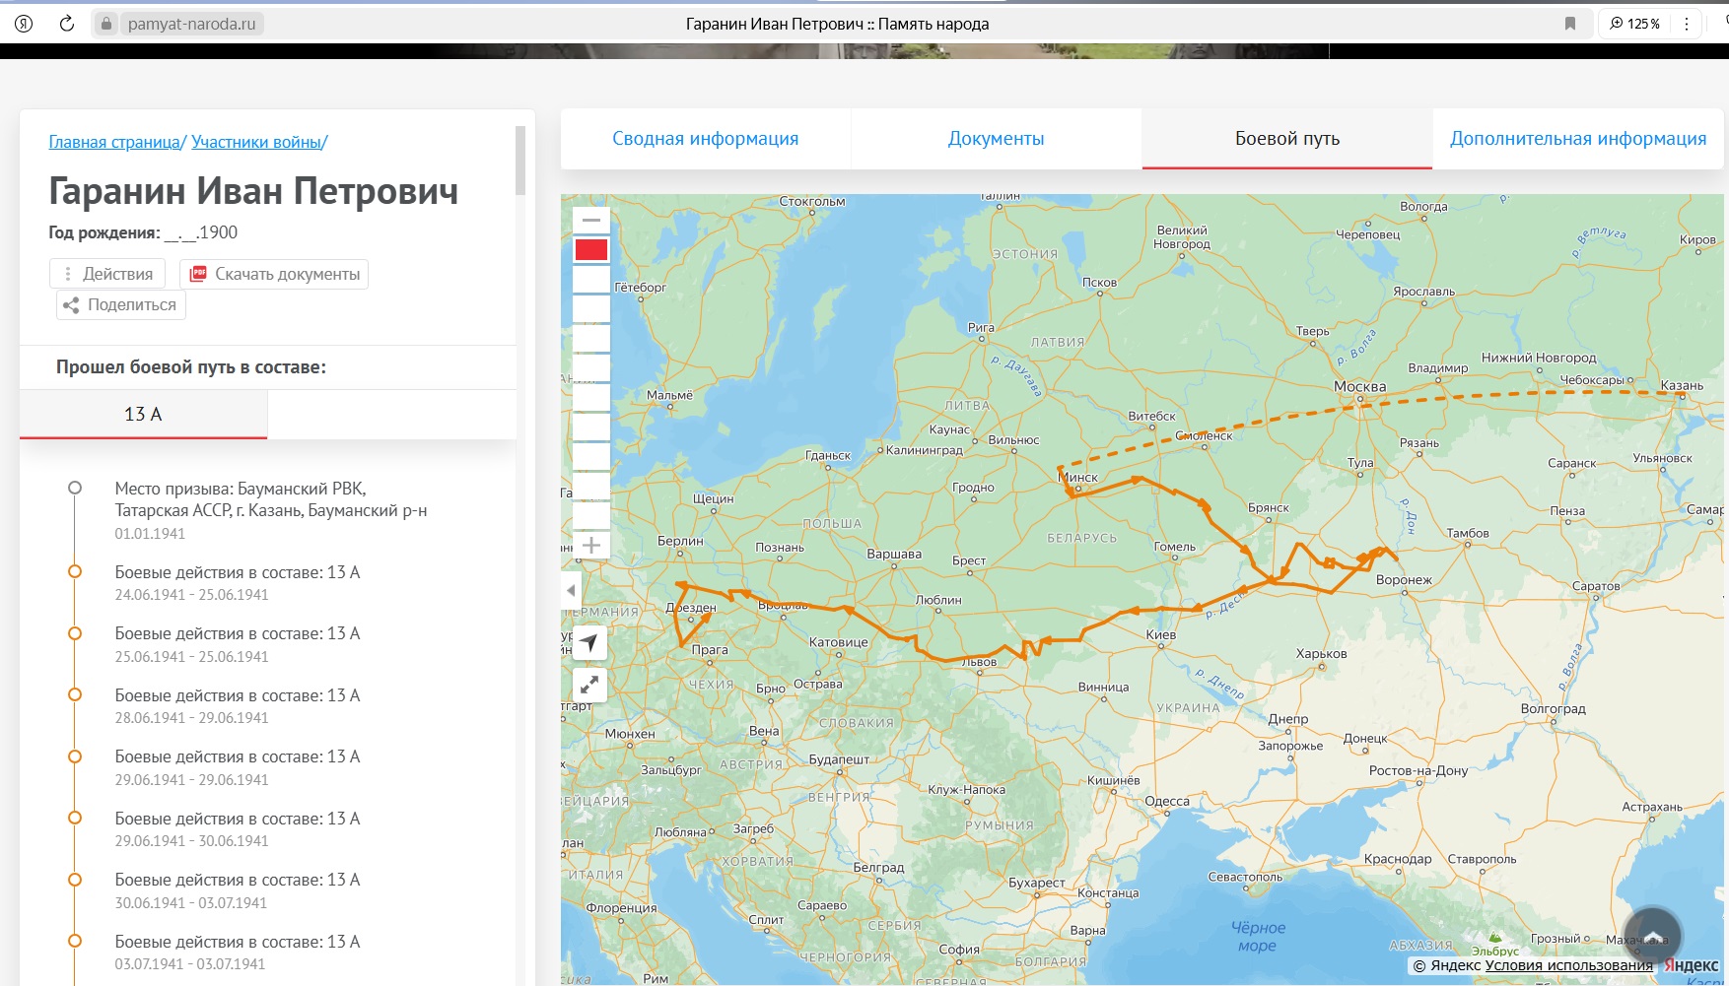Select the 13 А unit tab
This screenshot has width=1729, height=986.
tap(143, 415)
